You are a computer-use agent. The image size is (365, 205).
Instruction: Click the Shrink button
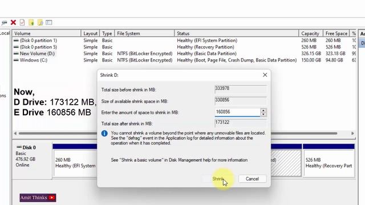click(218, 179)
